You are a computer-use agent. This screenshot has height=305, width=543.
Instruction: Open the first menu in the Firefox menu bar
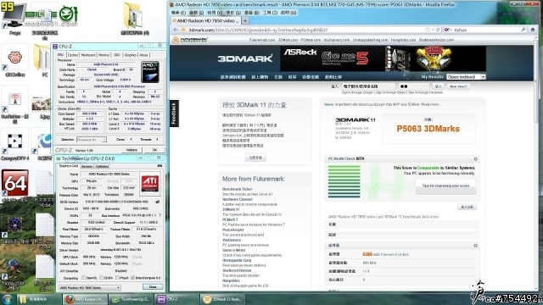(x=178, y=13)
